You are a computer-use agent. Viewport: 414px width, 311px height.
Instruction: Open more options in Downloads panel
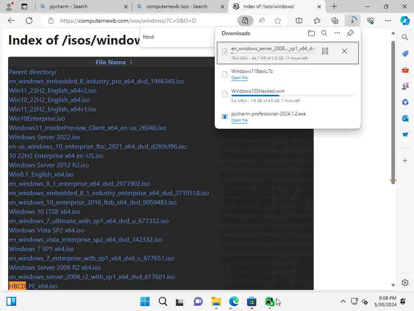coord(337,33)
